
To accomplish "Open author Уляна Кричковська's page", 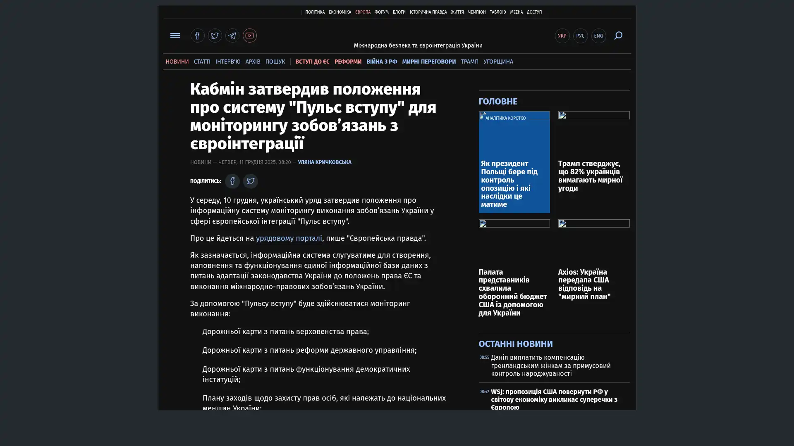I will coord(324,162).
